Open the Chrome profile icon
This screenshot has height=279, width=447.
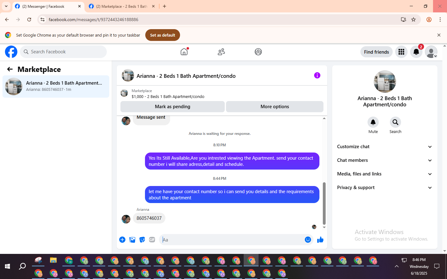(x=429, y=20)
